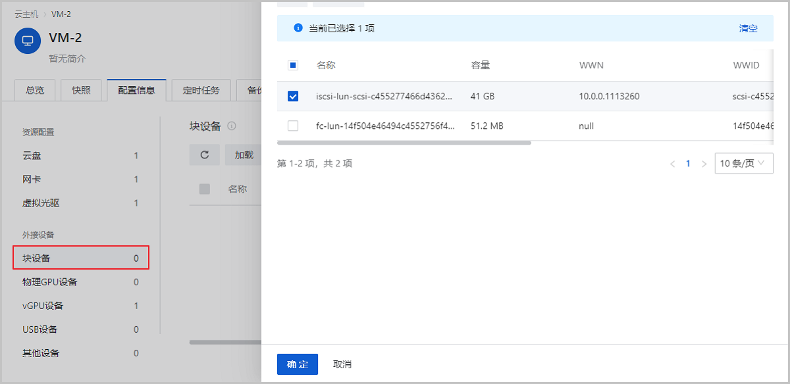790x384 pixels.
Task: Switch to the 总览 tab
Action: pyautogui.click(x=35, y=91)
